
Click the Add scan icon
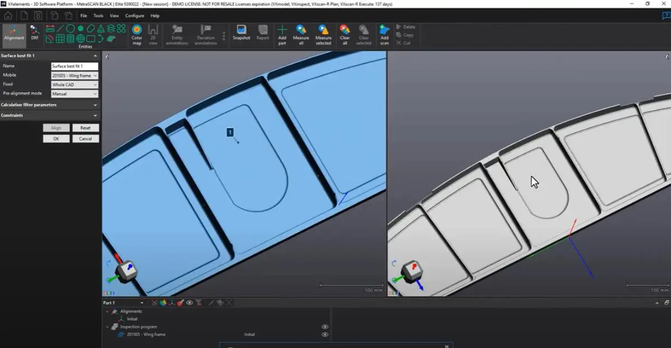(384, 34)
